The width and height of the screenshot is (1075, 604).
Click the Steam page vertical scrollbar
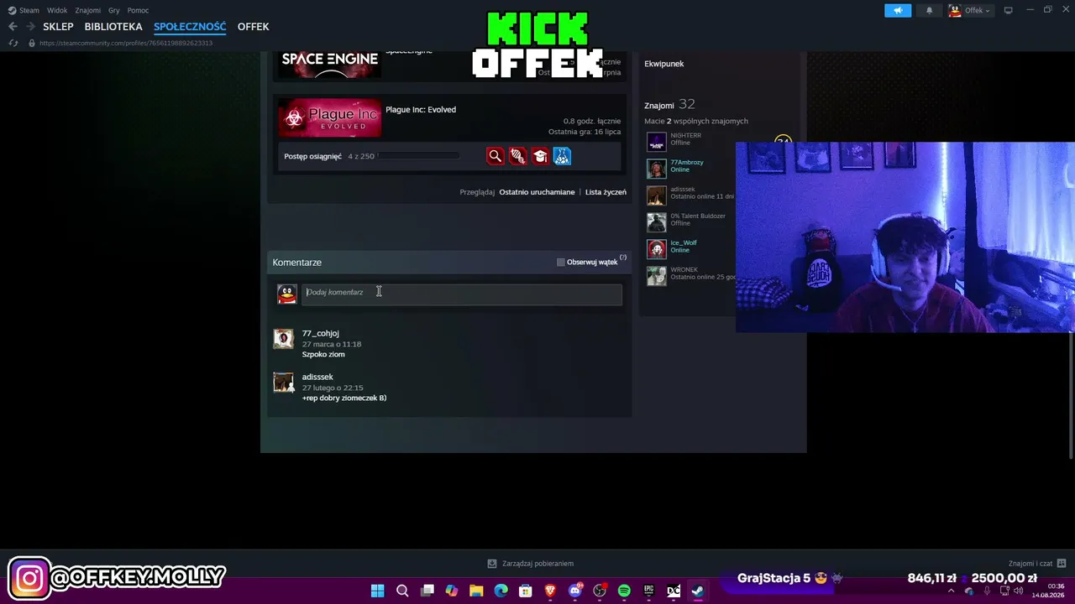(x=1071, y=394)
